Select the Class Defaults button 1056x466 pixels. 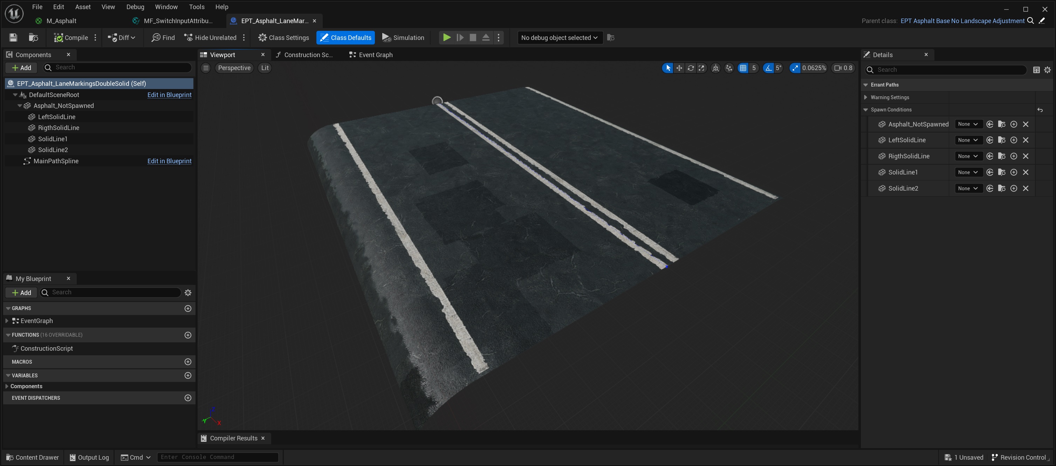pos(345,37)
